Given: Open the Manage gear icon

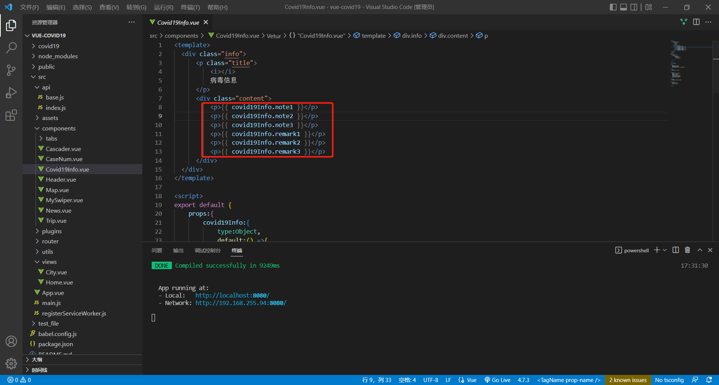Looking at the screenshot, I should coord(11,363).
